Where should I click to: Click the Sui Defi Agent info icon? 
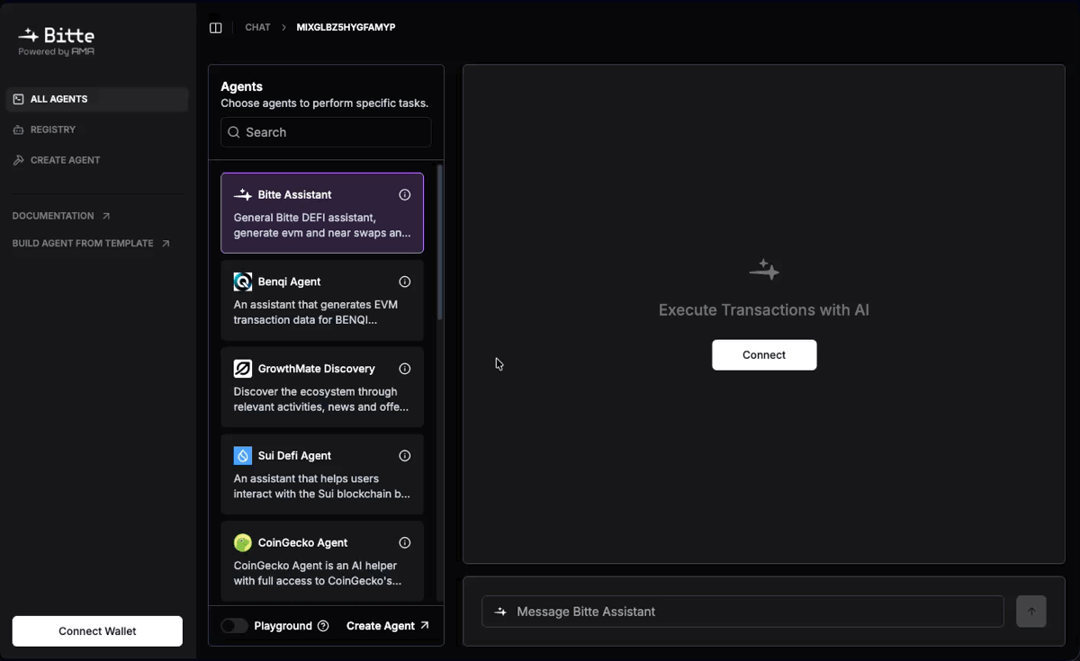(405, 455)
